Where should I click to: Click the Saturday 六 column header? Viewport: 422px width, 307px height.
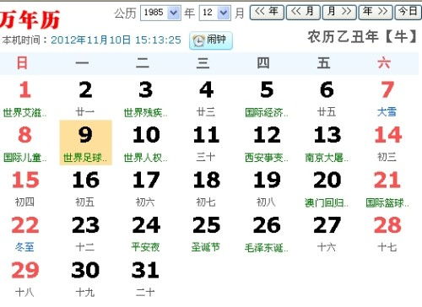pos(384,62)
